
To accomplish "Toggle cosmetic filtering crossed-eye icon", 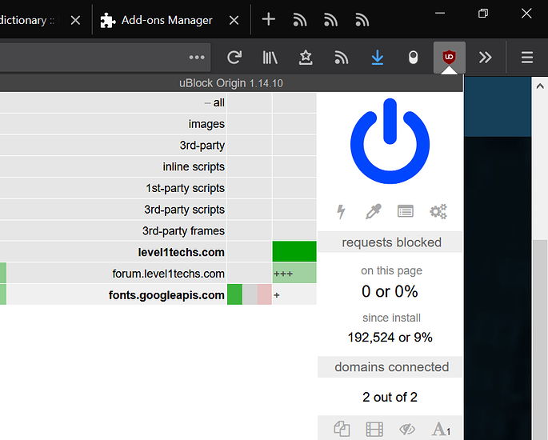I will tap(407, 430).
